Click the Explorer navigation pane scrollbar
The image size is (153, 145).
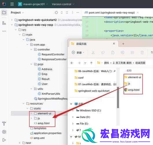(118, 97)
